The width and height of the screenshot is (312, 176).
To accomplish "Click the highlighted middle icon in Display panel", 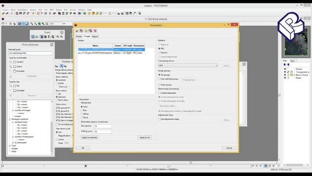I will pyautogui.click(x=61, y=66).
